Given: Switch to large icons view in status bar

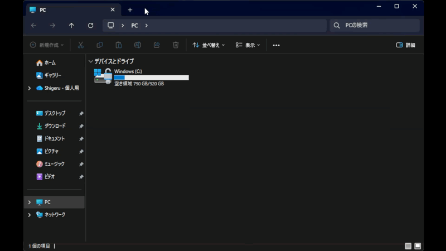Looking at the screenshot, I should [x=418, y=246].
